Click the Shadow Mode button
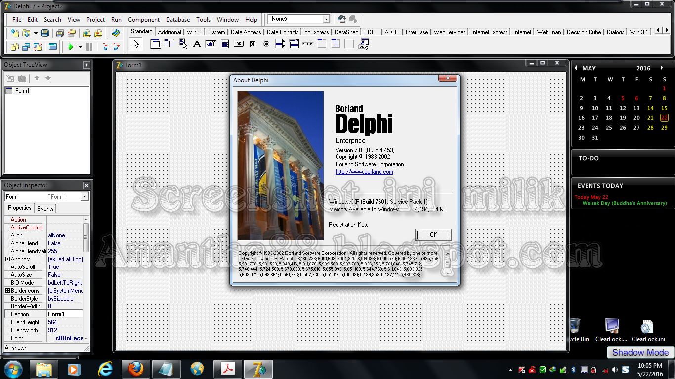This screenshot has width=675, height=379. point(640,352)
